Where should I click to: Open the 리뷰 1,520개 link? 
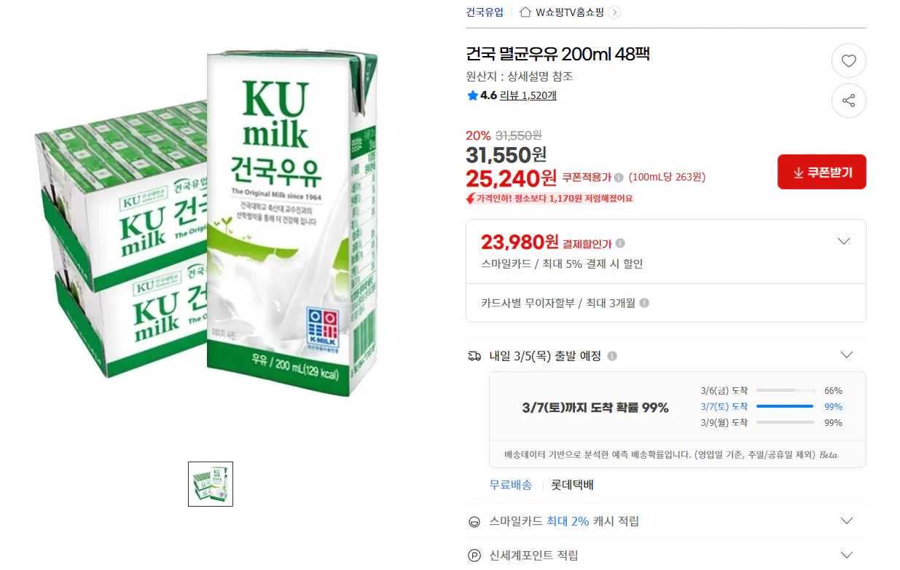[x=526, y=95]
